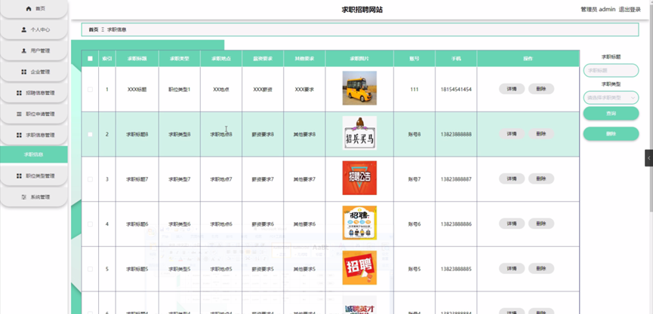653x314 pixels.
Task: Click the green 删除 batch delete button
Action: coord(611,134)
